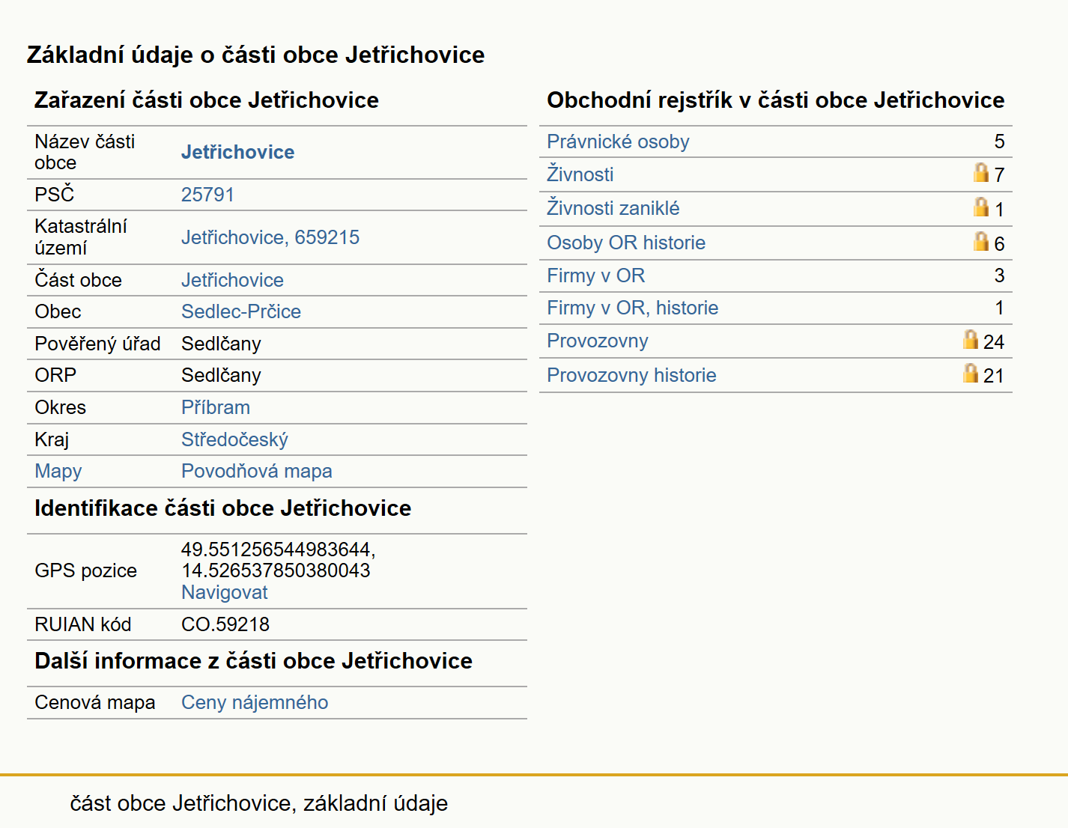The width and height of the screenshot is (1068, 828).
Task: Click Navigovat under GPS coordinates
Action: [x=224, y=592]
